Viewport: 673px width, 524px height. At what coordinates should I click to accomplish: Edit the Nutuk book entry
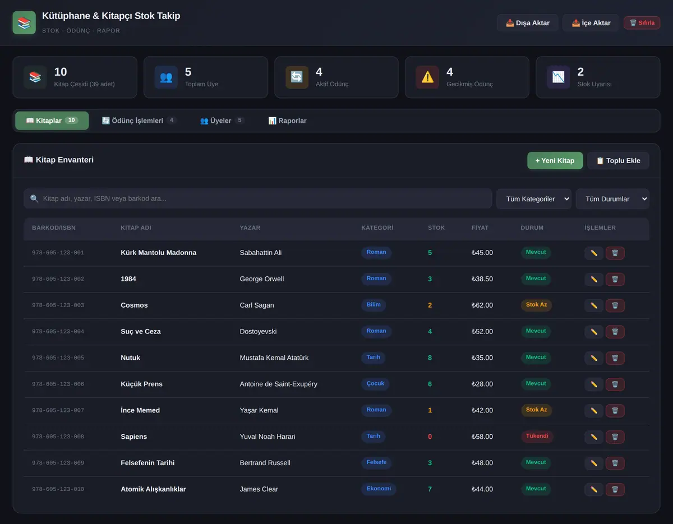(594, 358)
